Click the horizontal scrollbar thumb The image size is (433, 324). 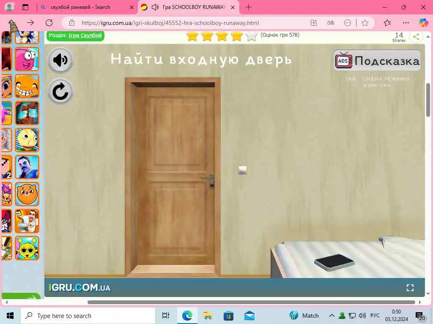pos(251,302)
